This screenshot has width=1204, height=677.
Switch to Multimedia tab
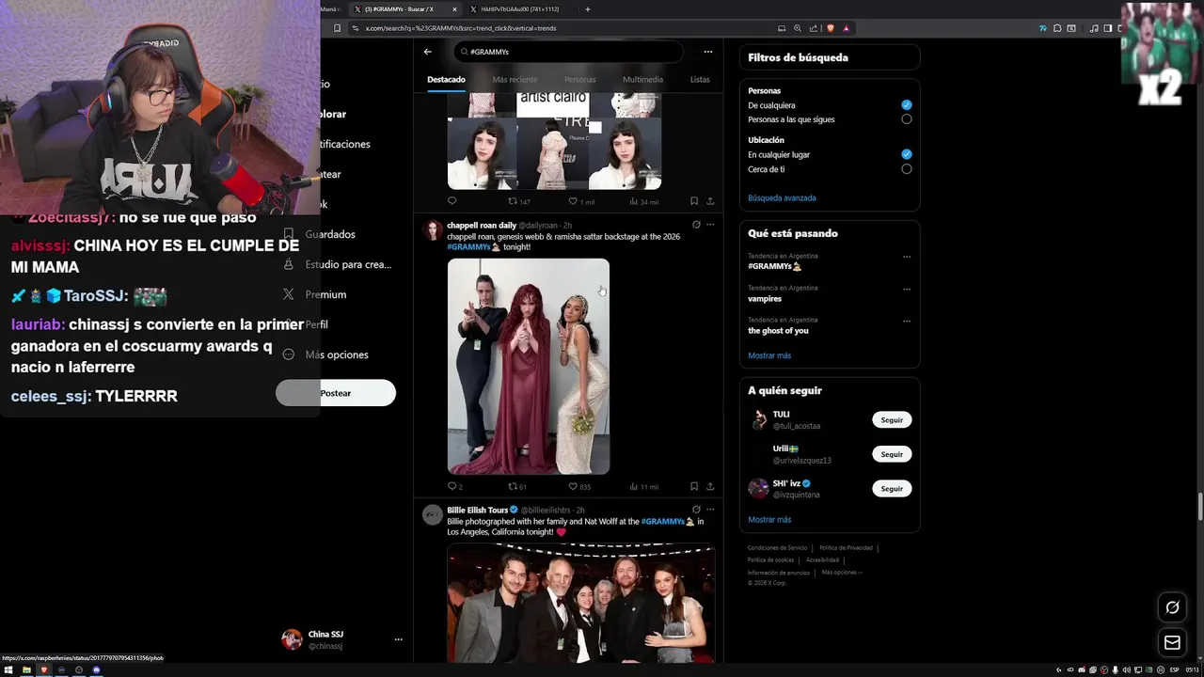(642, 79)
